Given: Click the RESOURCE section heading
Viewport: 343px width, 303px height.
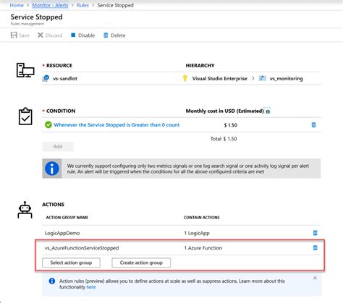Looking at the screenshot, I should [x=59, y=66].
